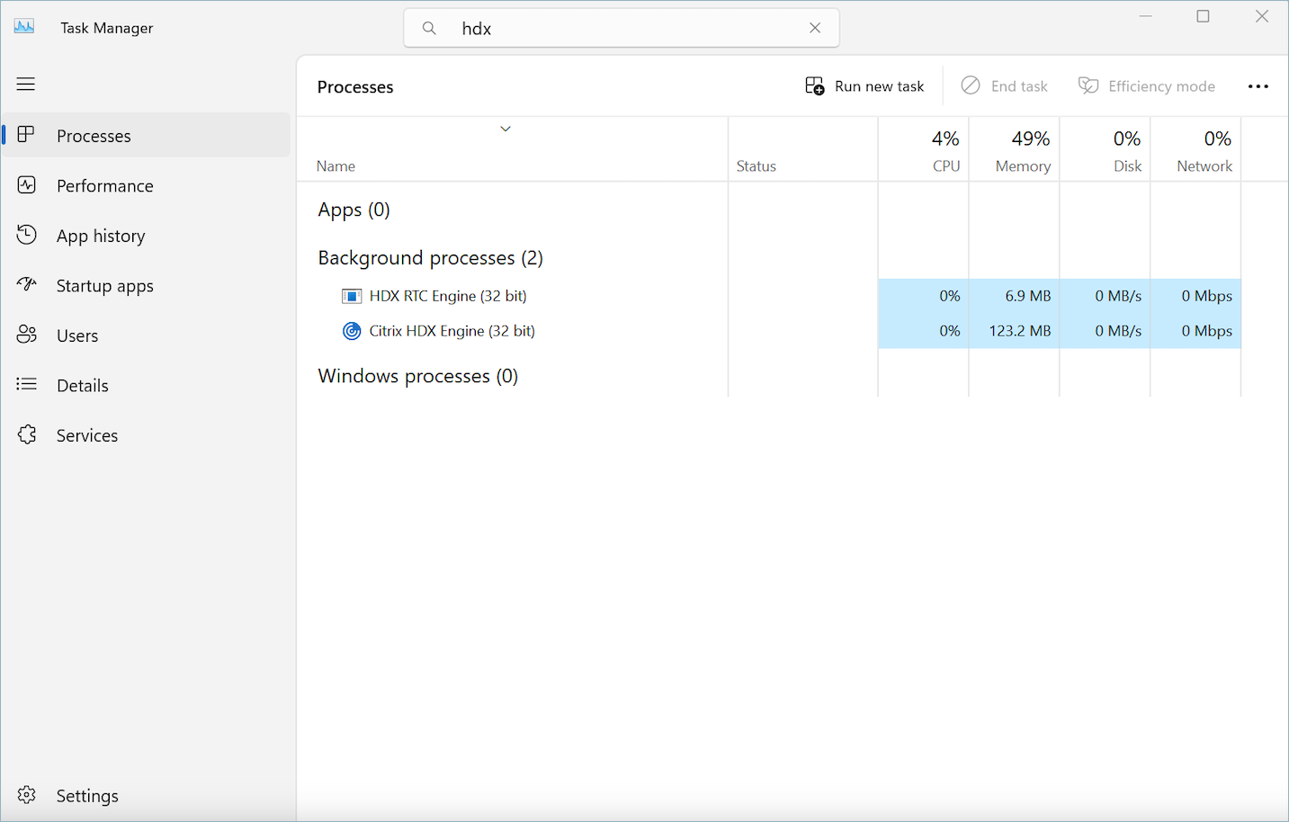Image resolution: width=1289 pixels, height=822 pixels.
Task: Switch to App history view
Action: 101,236
